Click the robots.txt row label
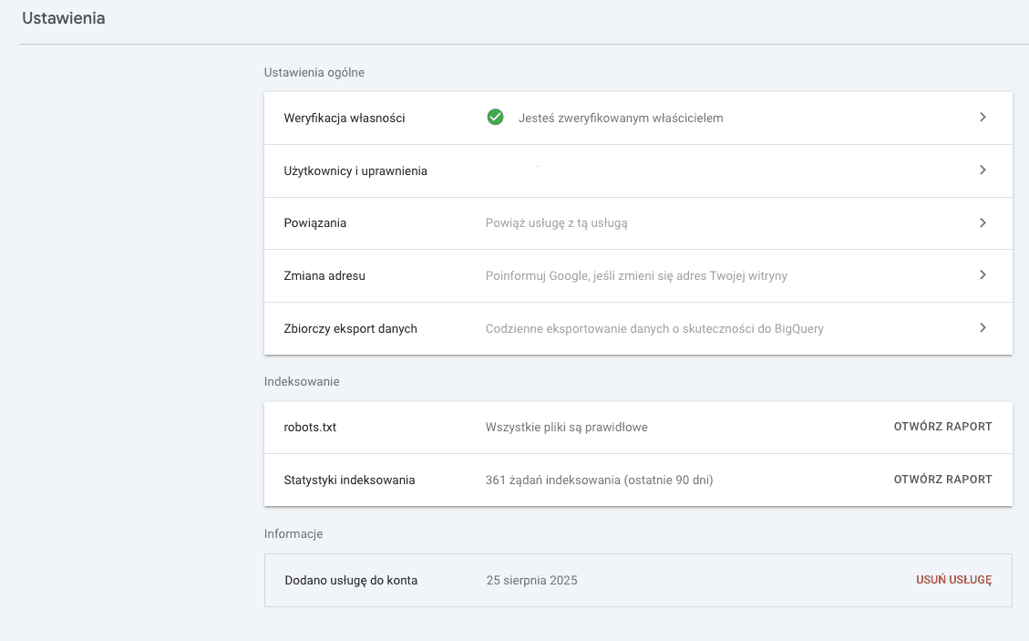The image size is (1029, 641). click(x=310, y=427)
